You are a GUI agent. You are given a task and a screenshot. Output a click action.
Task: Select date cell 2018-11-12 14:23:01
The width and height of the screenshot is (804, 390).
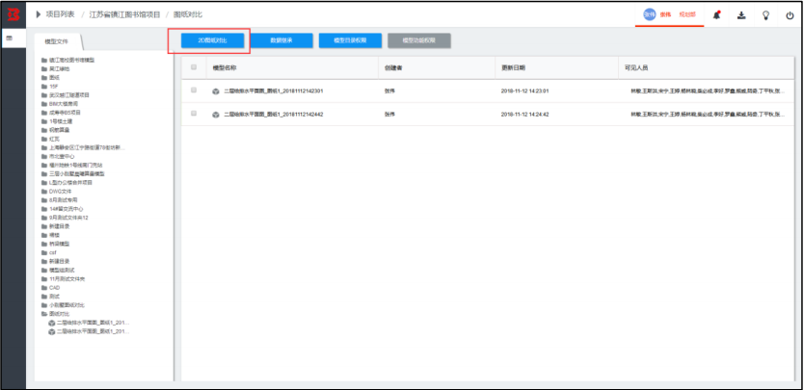525,91
